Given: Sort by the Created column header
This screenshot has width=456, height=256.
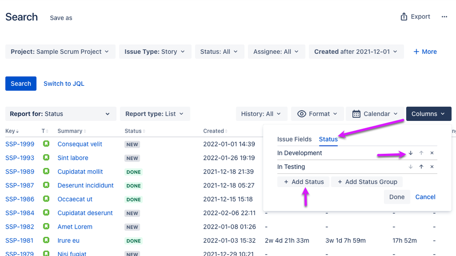Looking at the screenshot, I should click(x=215, y=131).
